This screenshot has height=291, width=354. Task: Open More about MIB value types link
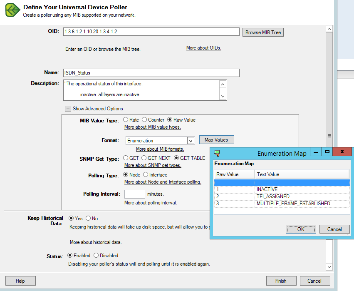pos(153,127)
